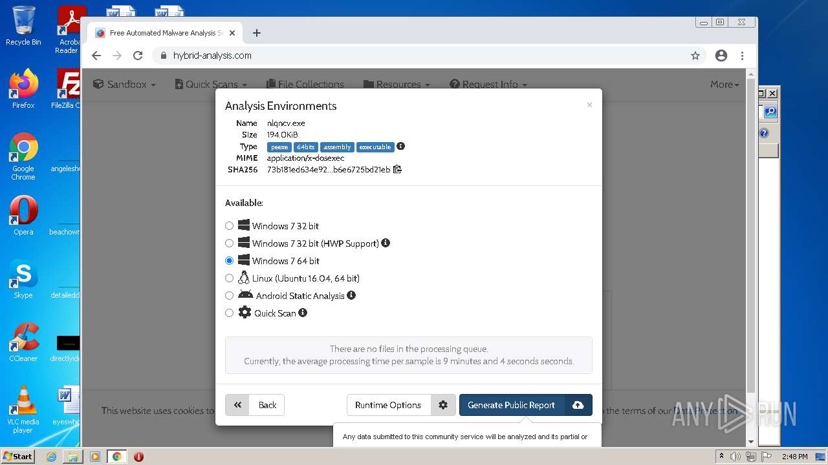Open the Chrome three-dot menu
Image resolution: width=828 pixels, height=465 pixels.
point(742,56)
